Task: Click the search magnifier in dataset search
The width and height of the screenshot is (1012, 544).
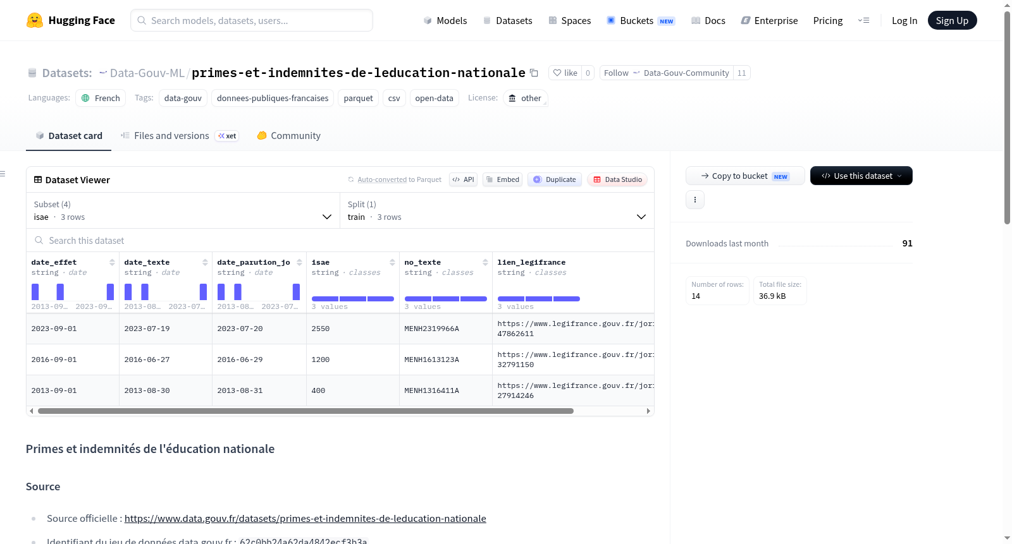Action: click(x=39, y=240)
